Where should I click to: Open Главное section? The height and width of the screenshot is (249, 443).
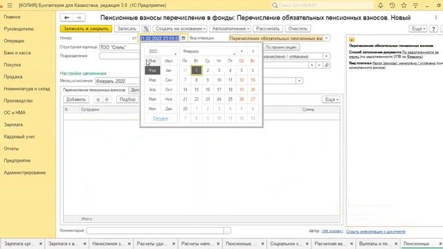12,17
